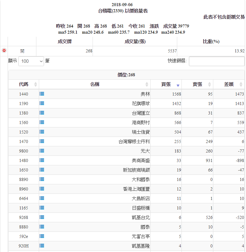Screen dimensions: 246x252
Task: Click the list icon beside 元大
Action: [42, 151]
